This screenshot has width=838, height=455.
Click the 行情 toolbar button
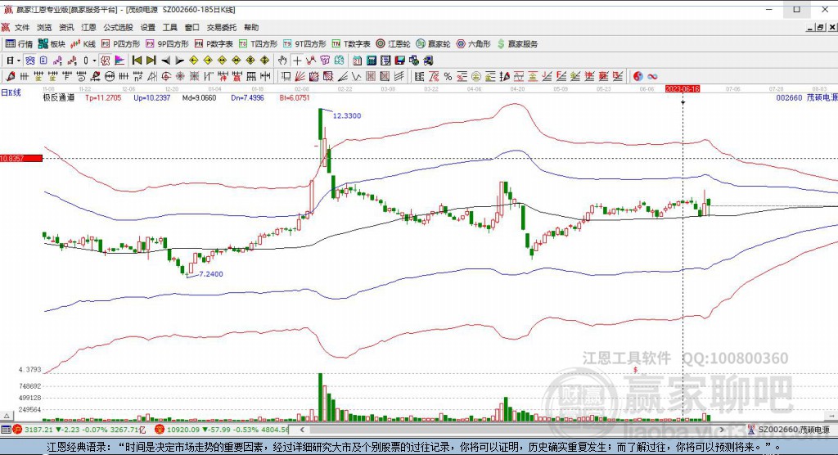20,44
